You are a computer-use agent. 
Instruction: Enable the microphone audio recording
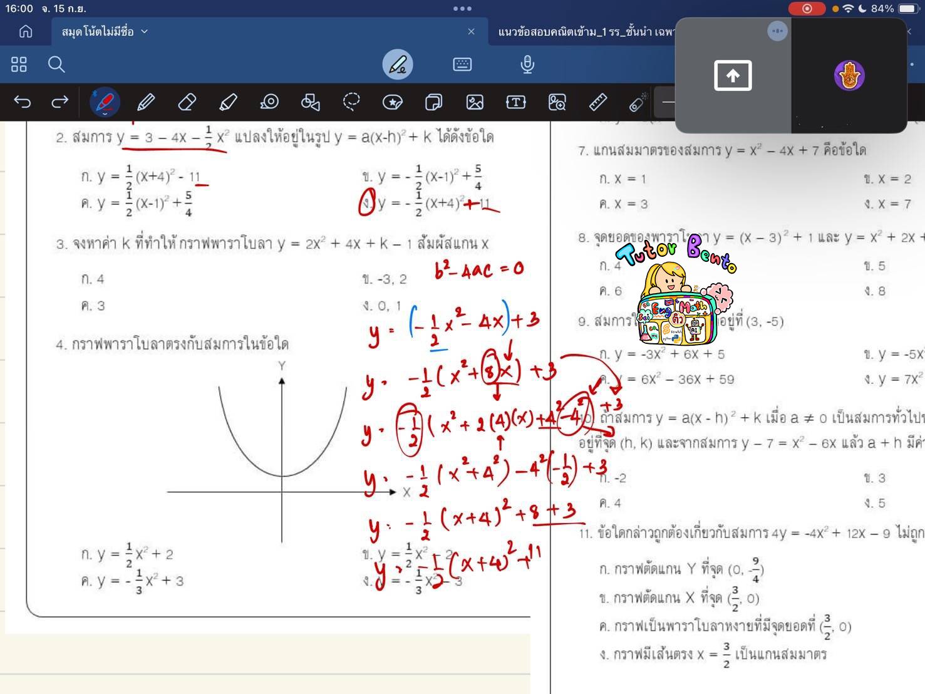[528, 64]
